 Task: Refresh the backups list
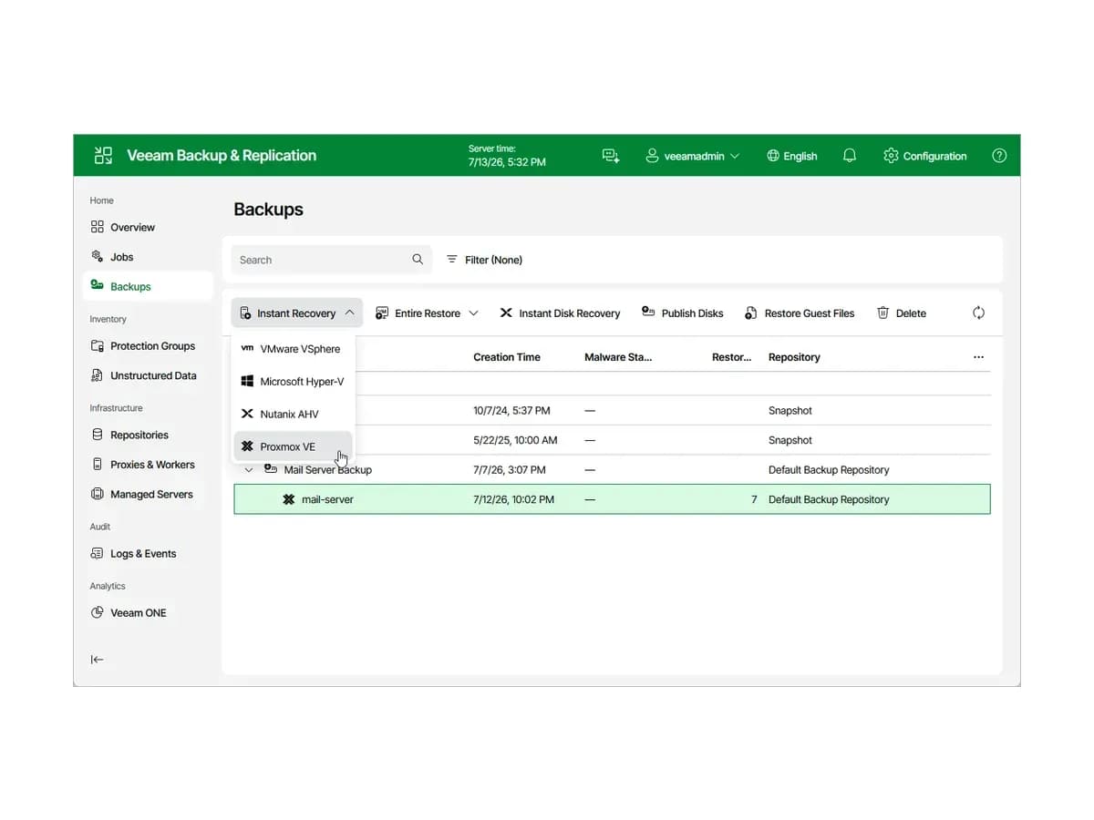(978, 313)
